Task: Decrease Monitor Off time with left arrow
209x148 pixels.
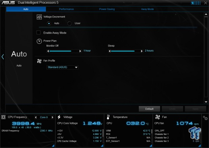Action: 48,51
